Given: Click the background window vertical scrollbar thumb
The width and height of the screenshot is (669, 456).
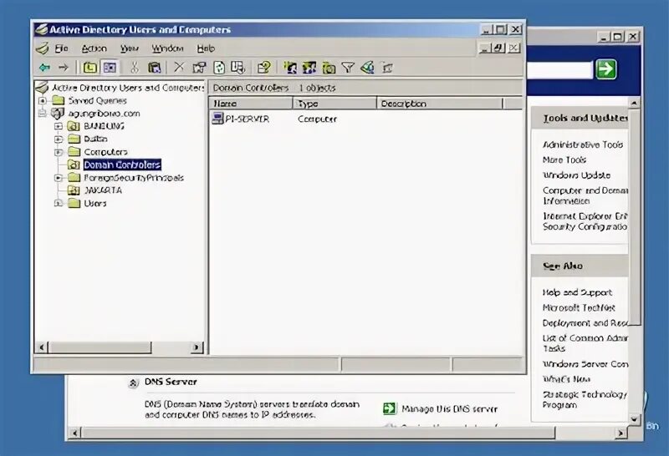Looking at the screenshot, I should click(635, 216).
